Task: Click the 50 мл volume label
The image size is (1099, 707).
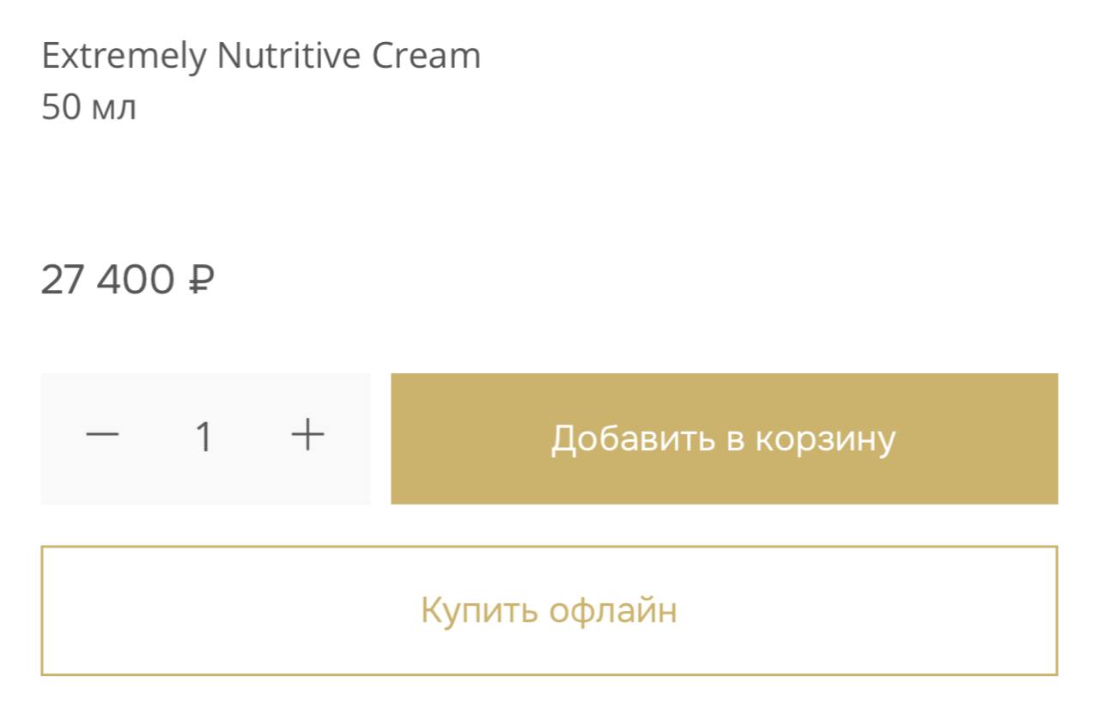Action: (x=88, y=108)
